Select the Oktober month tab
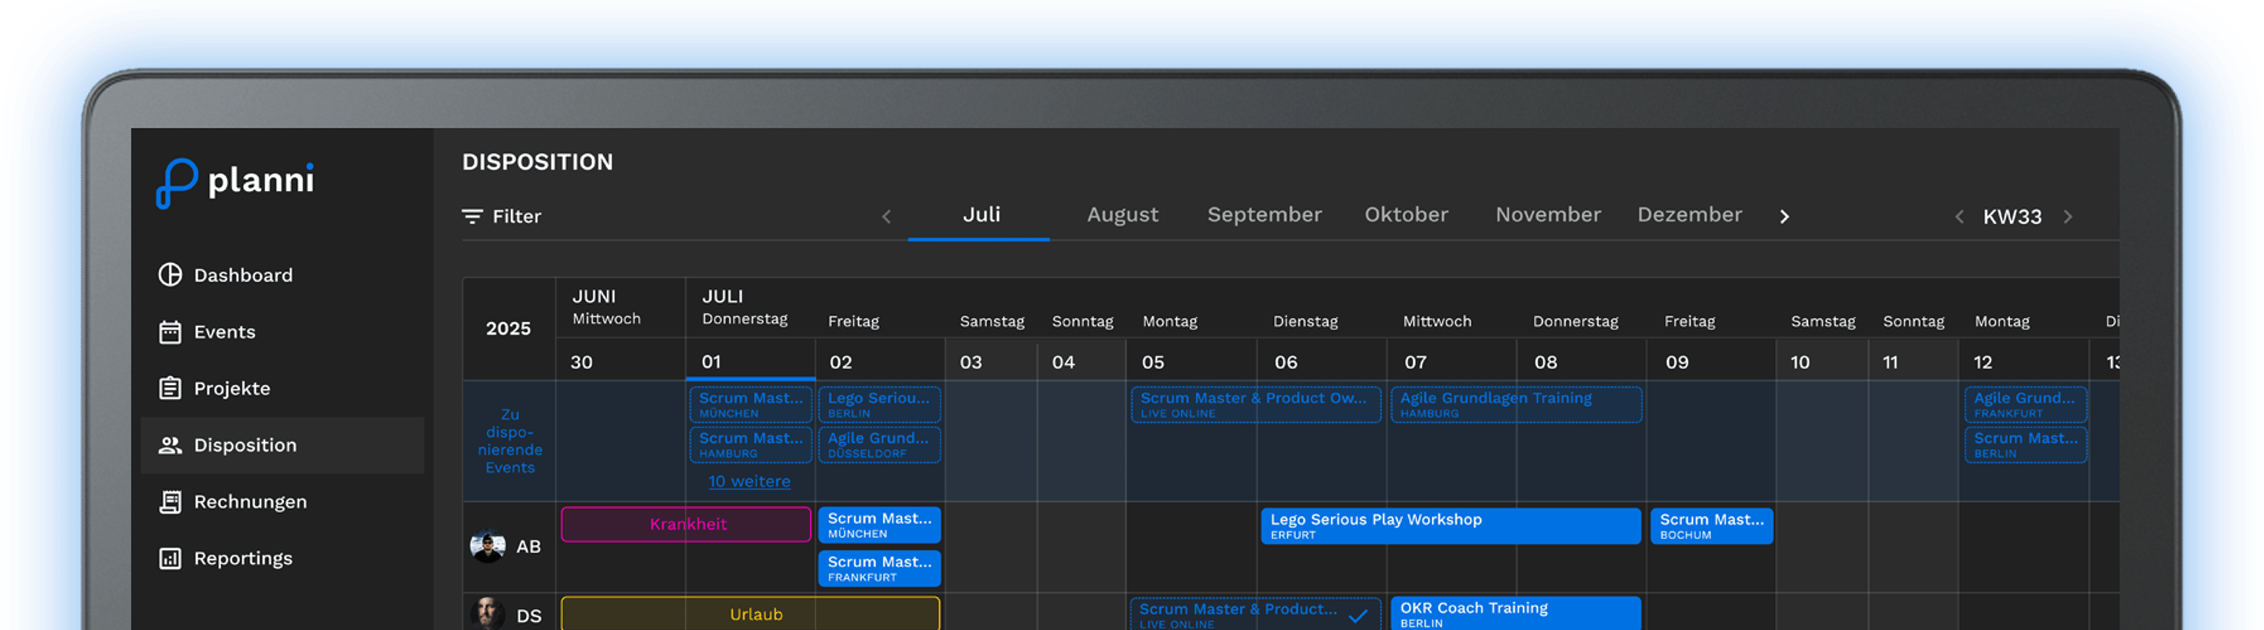Viewport: 2264px width, 630px height. tap(1405, 215)
